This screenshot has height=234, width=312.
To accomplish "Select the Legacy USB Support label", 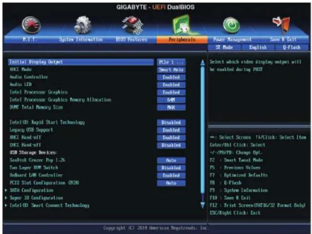I will (x=31, y=130).
